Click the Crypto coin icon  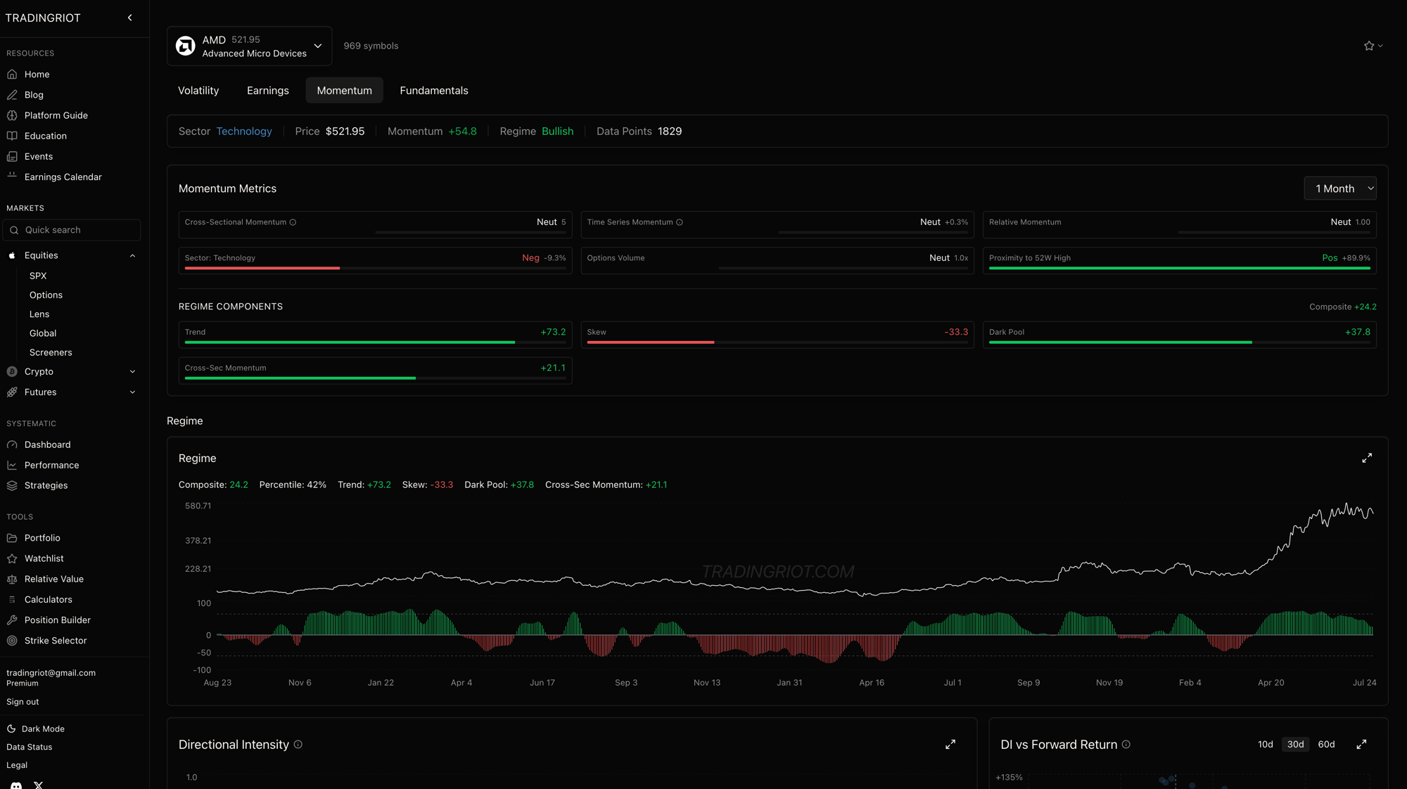(12, 371)
